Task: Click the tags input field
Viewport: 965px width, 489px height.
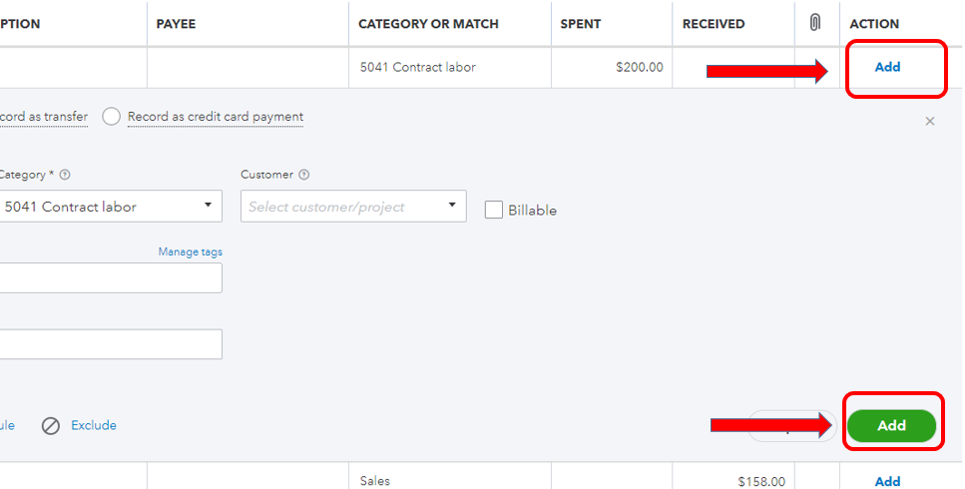Action: pyautogui.click(x=110, y=278)
